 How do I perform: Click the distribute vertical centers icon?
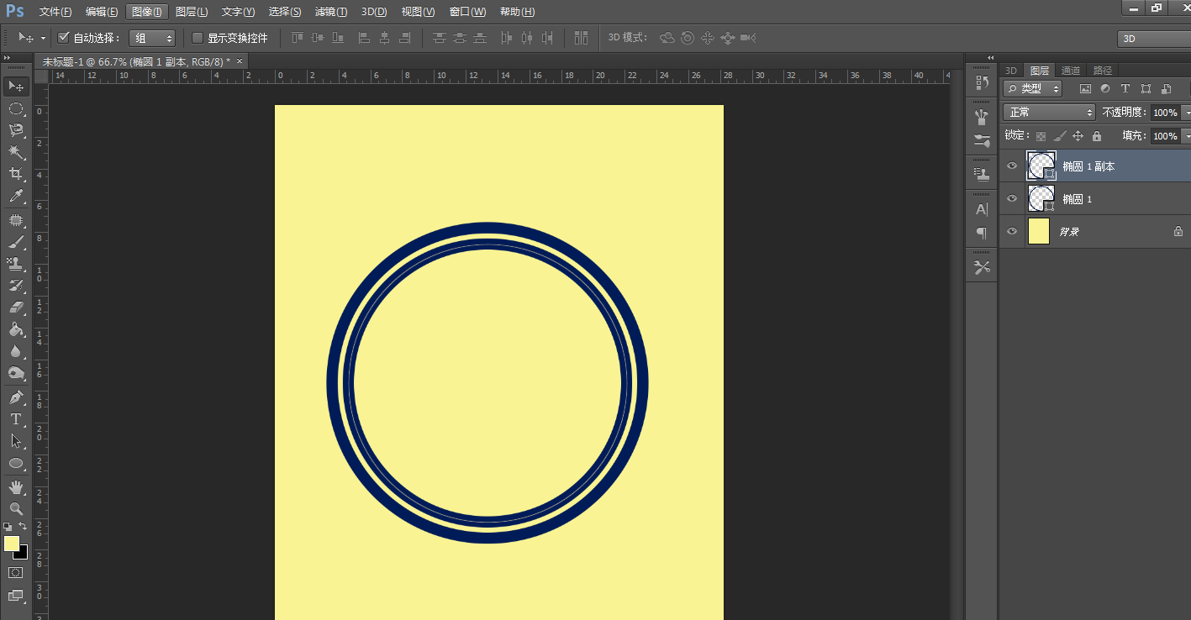[x=459, y=38]
